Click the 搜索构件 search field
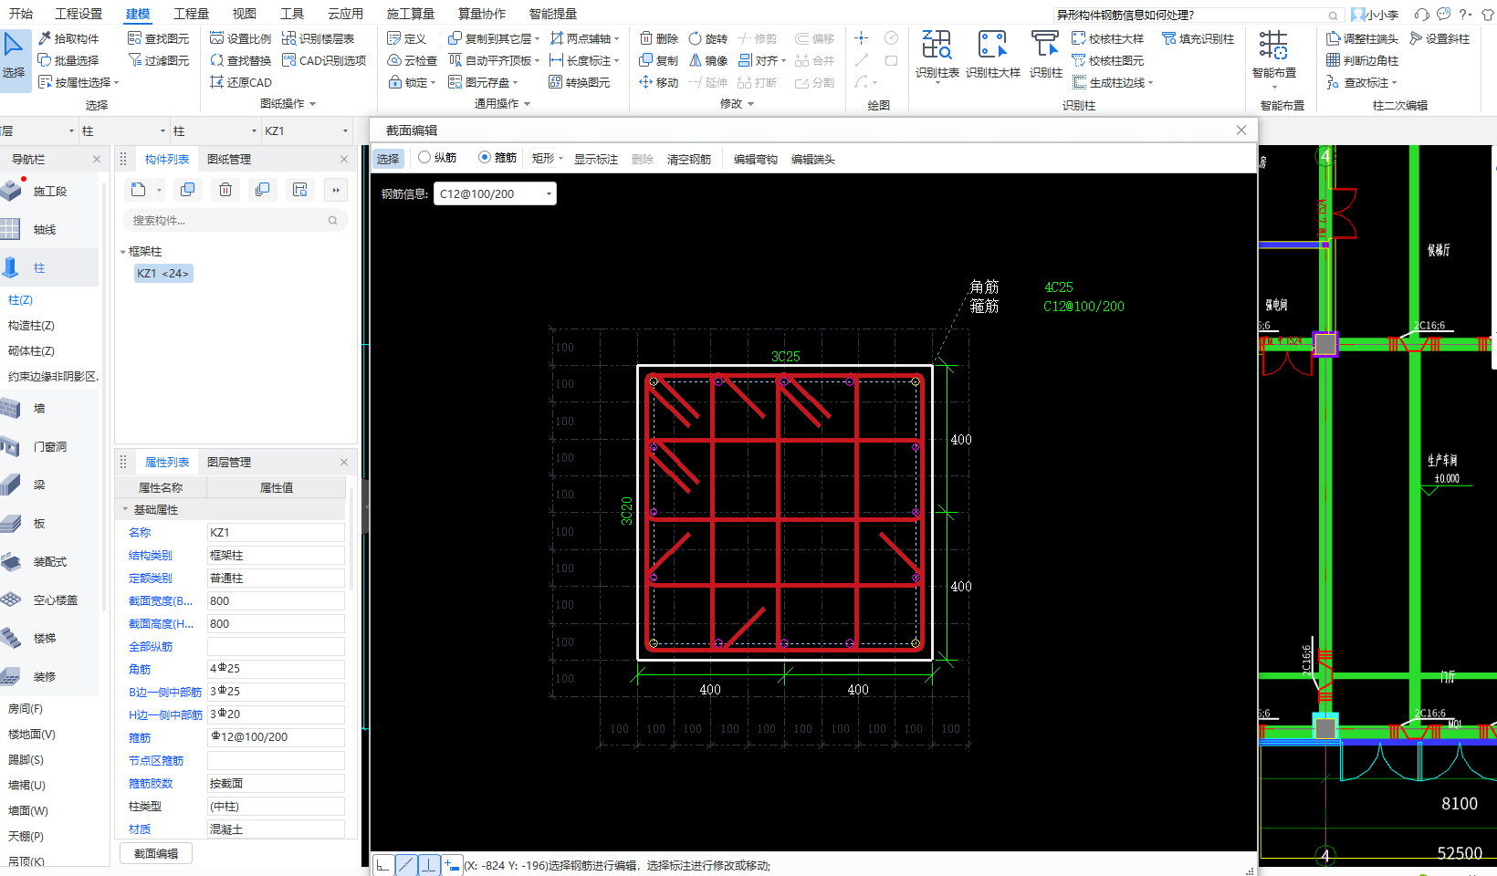1497x876 pixels. 228,220
